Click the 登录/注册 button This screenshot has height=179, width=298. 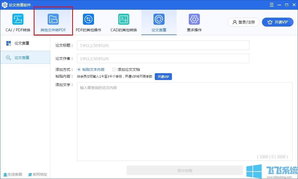click(x=243, y=22)
